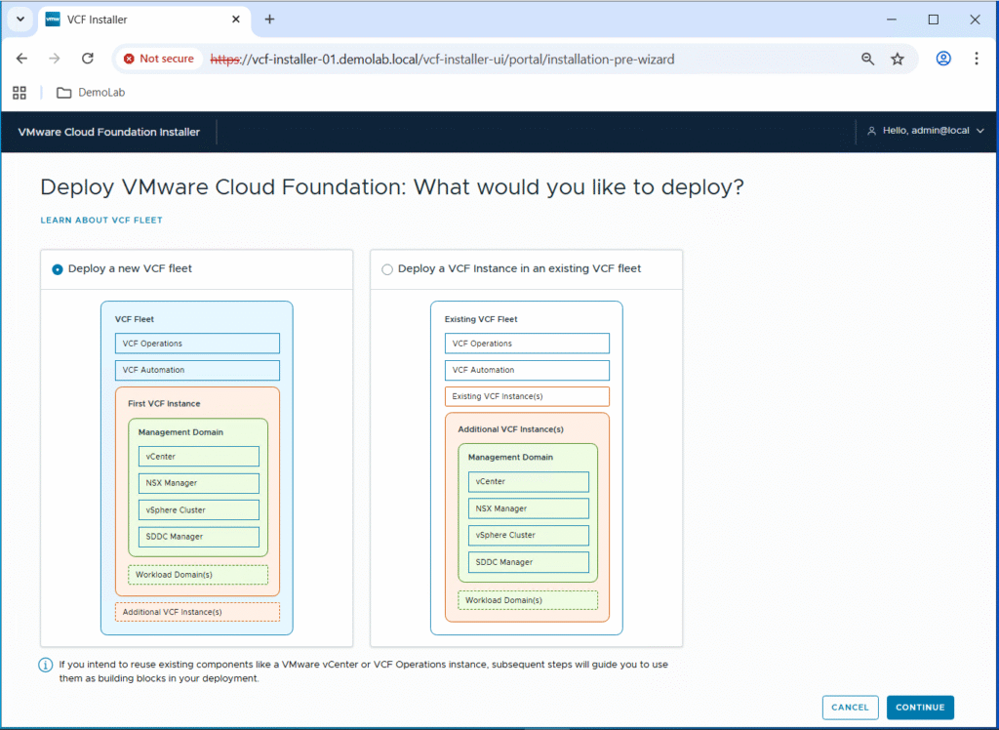
Task: Select Deploy a VCF Instance in existing fleet
Action: [386, 269]
